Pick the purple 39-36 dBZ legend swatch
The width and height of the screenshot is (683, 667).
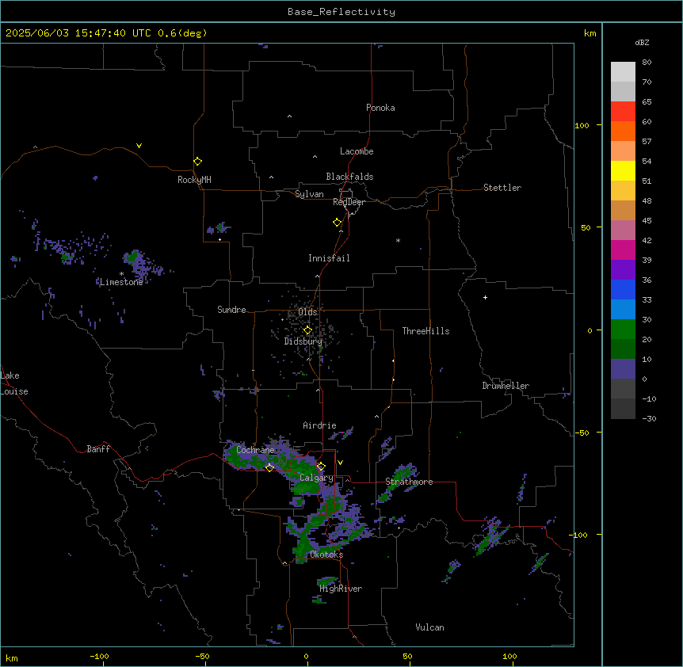(x=623, y=270)
